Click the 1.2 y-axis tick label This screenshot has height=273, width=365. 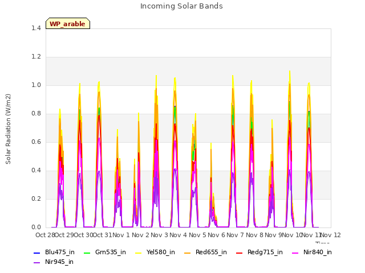coord(36,57)
